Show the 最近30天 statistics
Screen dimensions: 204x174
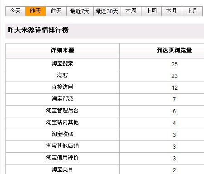click(107, 11)
